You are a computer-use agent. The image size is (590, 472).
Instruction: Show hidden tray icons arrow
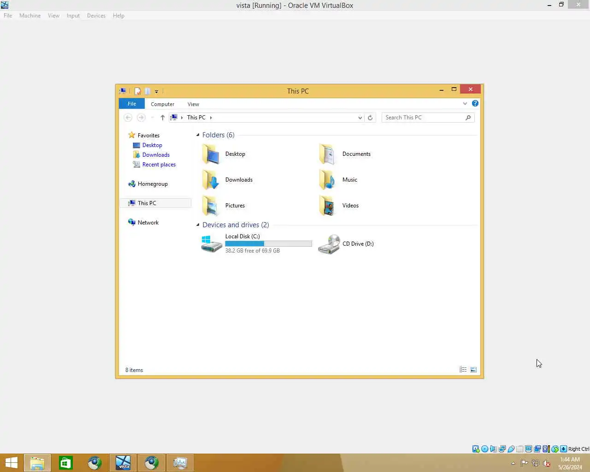[513, 464]
